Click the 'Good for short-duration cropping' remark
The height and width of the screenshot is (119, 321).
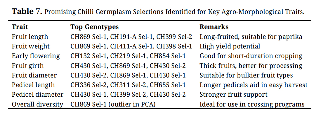[251, 56]
